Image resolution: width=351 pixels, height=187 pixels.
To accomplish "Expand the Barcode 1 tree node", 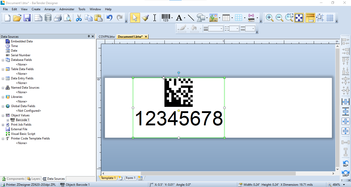I will pos(8,120).
